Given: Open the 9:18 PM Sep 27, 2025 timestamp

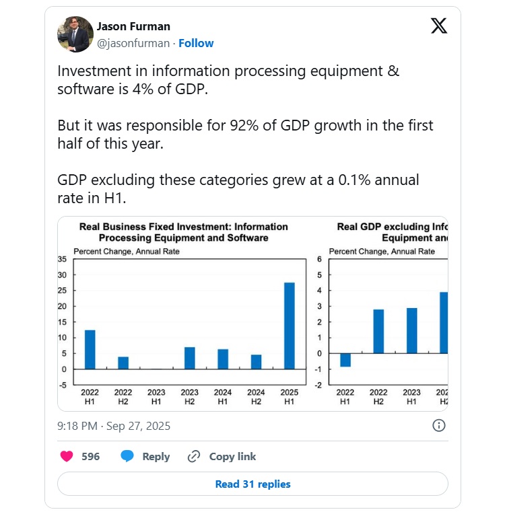Looking at the screenshot, I should tap(114, 426).
